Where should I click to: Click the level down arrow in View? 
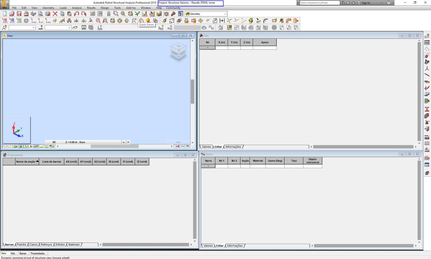point(128,142)
